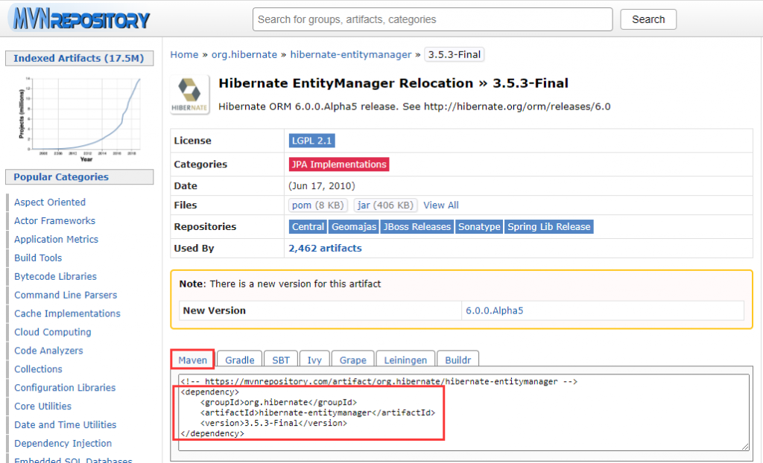Open Date and Time Utilities category
The width and height of the screenshot is (763, 463).
tap(66, 424)
